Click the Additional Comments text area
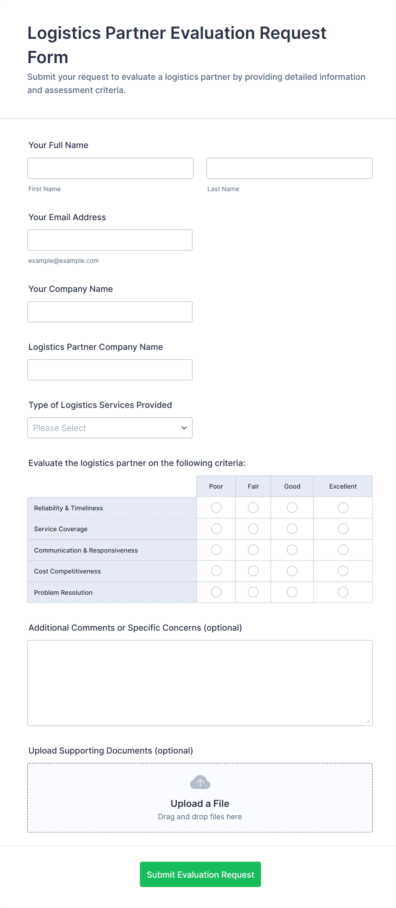 coord(200,683)
